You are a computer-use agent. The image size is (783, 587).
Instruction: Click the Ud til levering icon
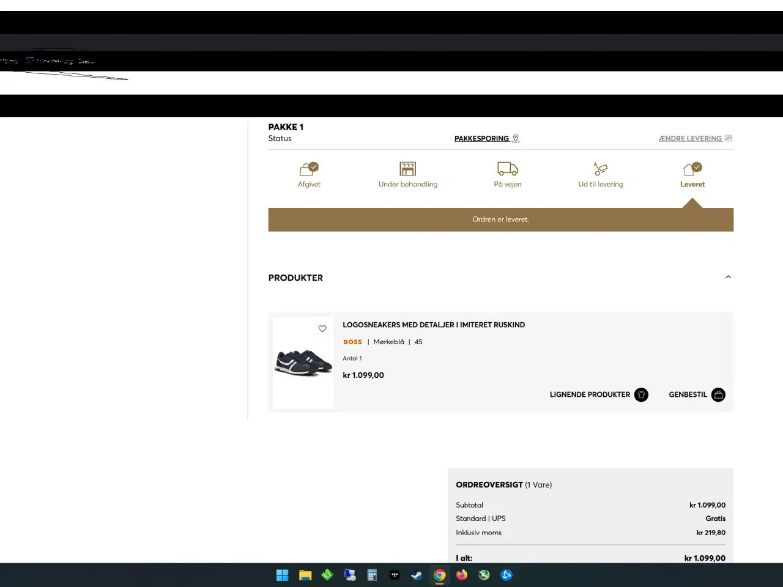[600, 169]
